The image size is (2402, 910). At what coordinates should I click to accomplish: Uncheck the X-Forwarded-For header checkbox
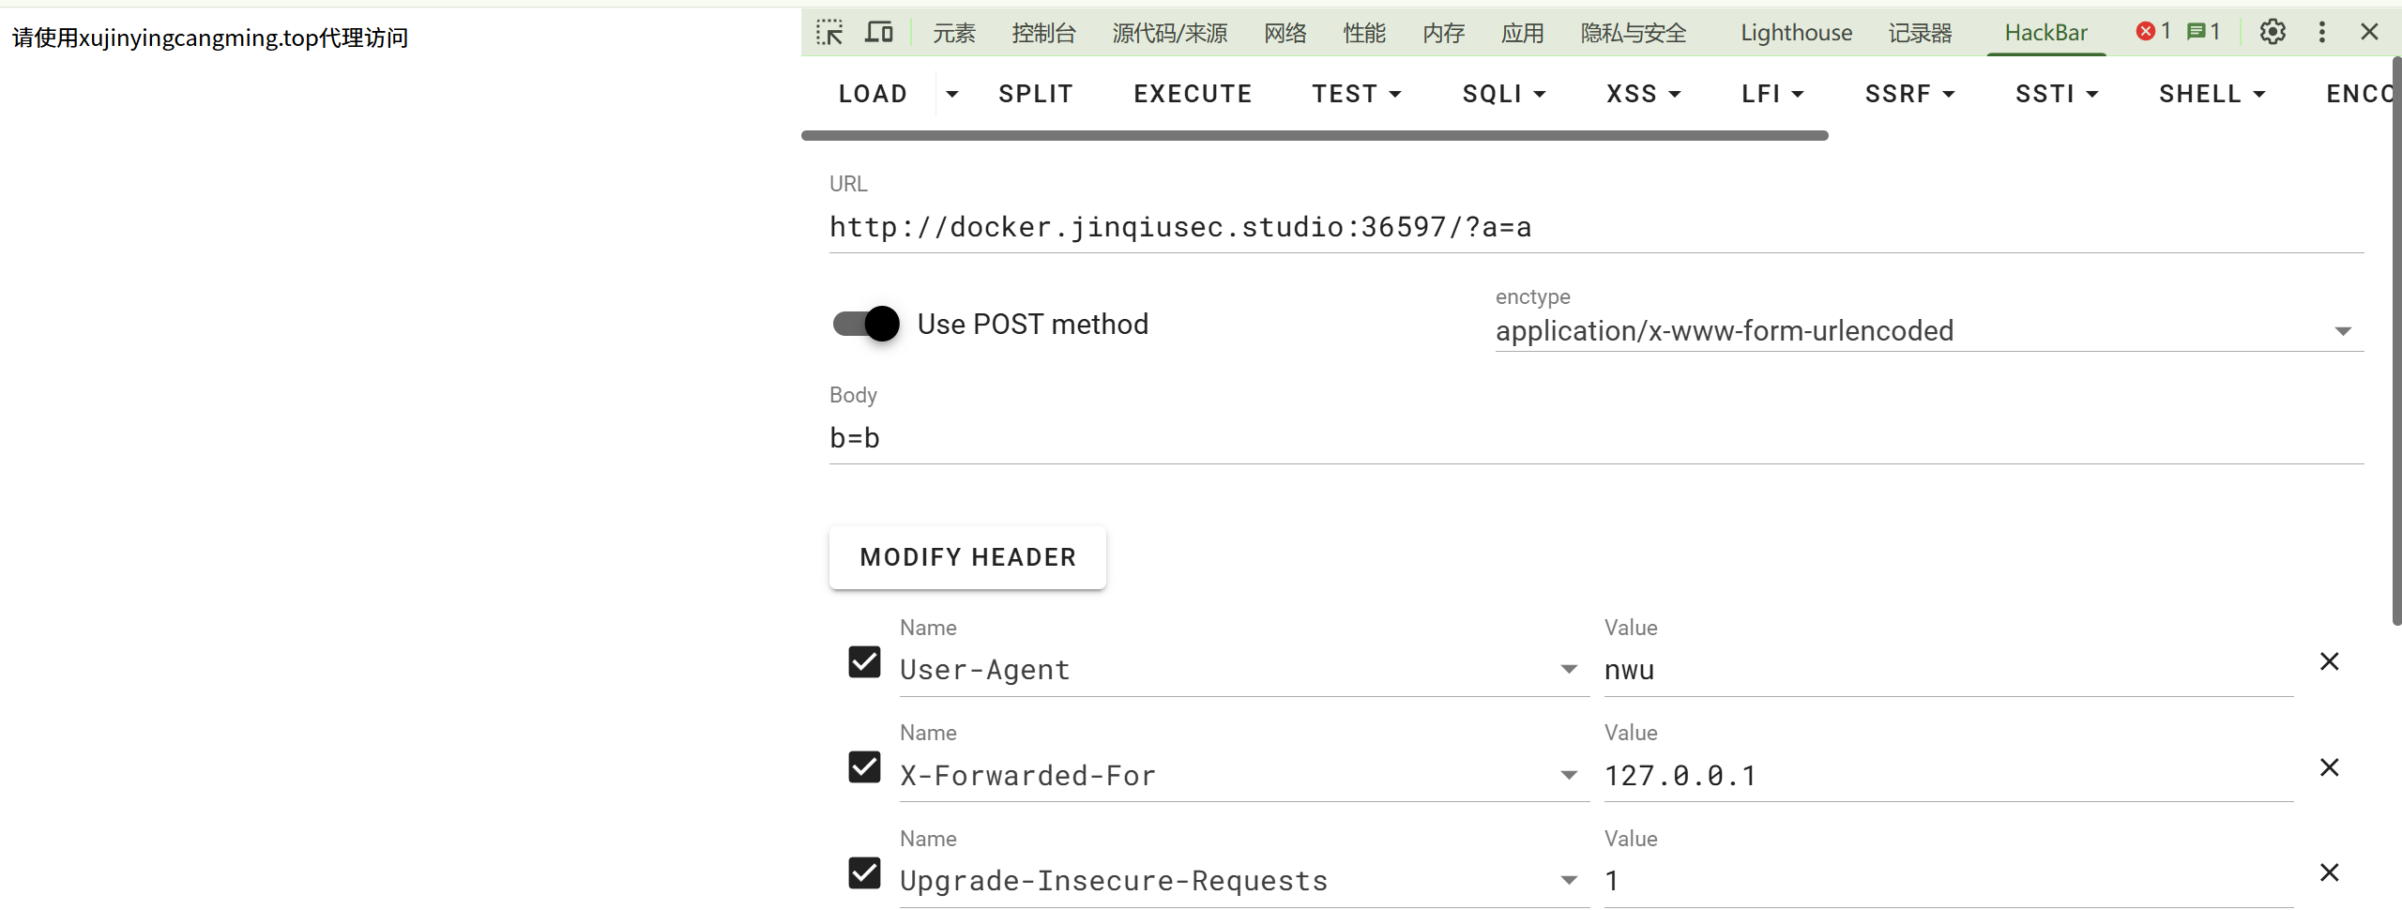[x=864, y=768]
